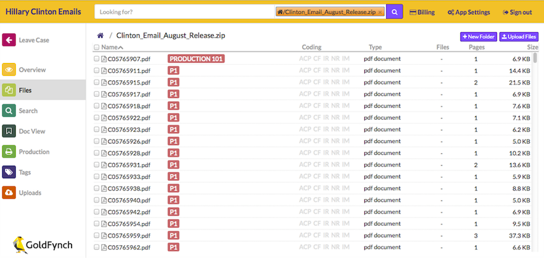Sort by the Name column header

(112, 48)
